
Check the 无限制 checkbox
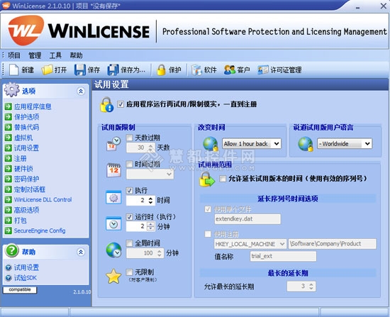129,272
